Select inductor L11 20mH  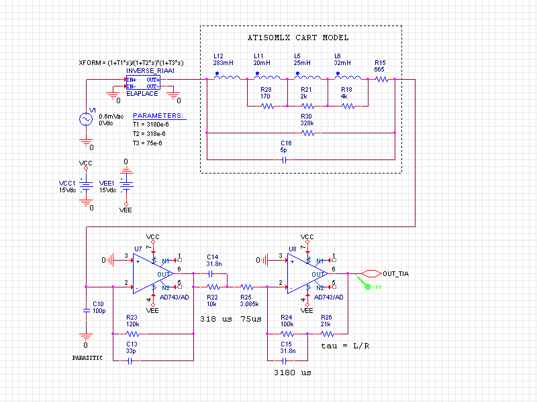click(x=267, y=76)
